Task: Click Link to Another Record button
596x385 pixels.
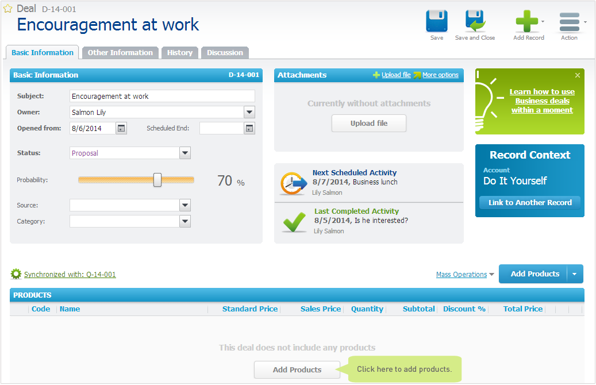Action: click(530, 203)
